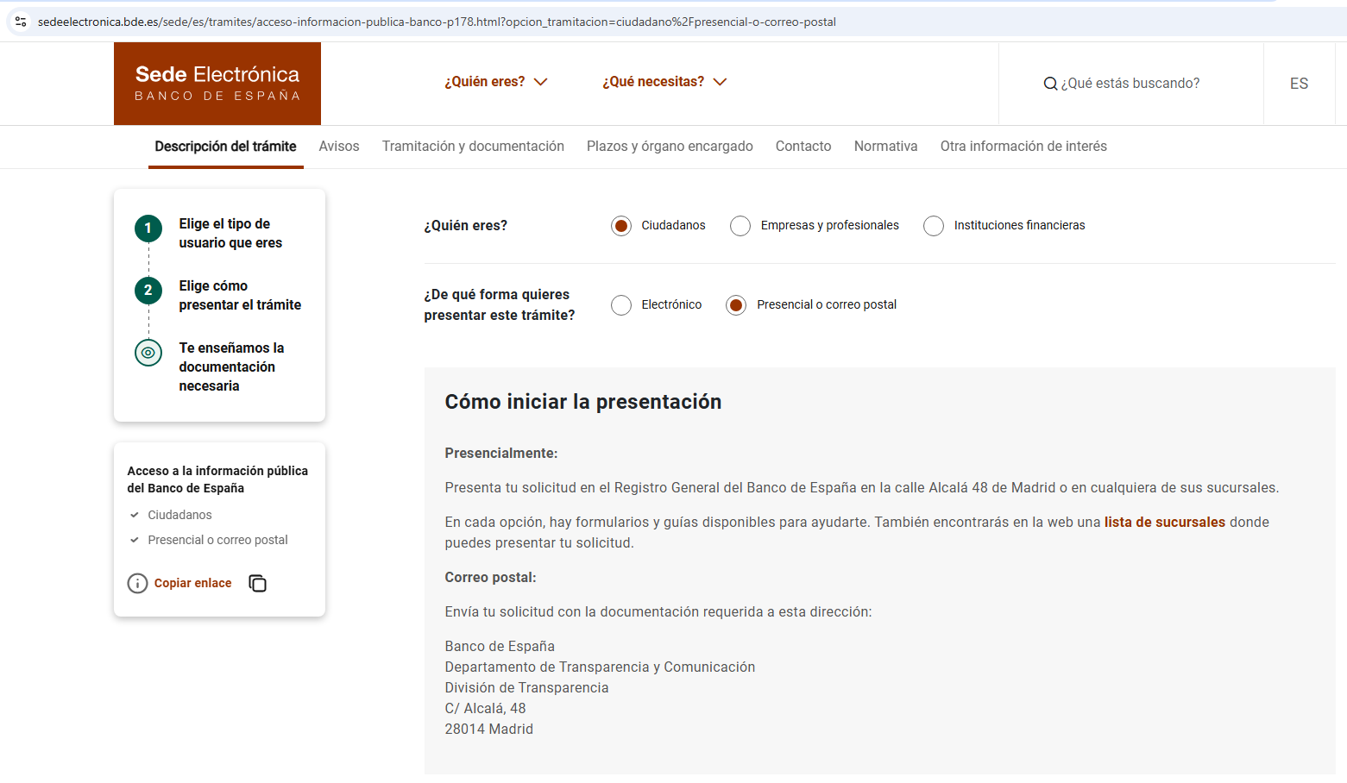The width and height of the screenshot is (1347, 783).
Task: Click the bullseye icon for documentación necesaria step
Action: [148, 353]
